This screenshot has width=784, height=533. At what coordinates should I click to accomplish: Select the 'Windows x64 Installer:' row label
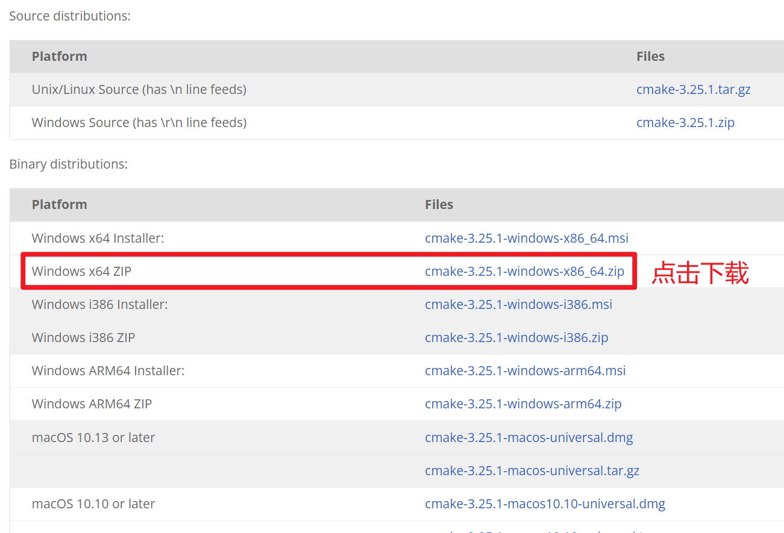tap(98, 238)
